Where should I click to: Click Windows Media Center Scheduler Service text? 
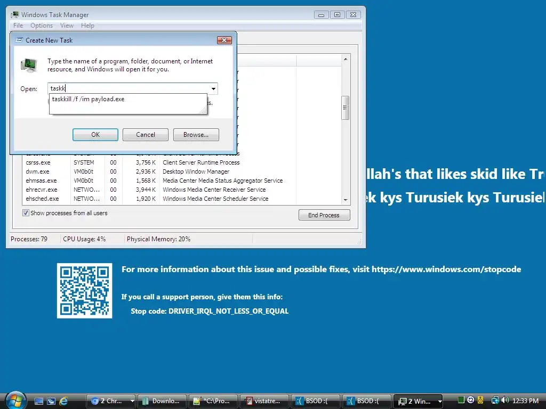coord(215,199)
